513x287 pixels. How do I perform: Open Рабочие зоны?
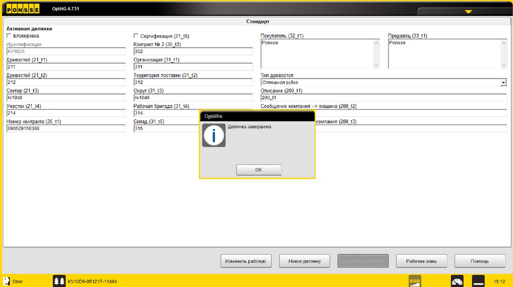click(x=421, y=261)
